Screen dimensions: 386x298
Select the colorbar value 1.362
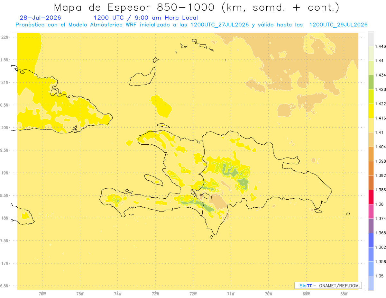pos(381,247)
